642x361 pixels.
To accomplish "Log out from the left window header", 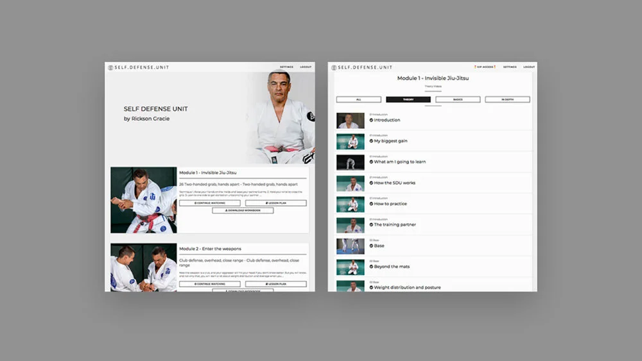I will pos(306,67).
